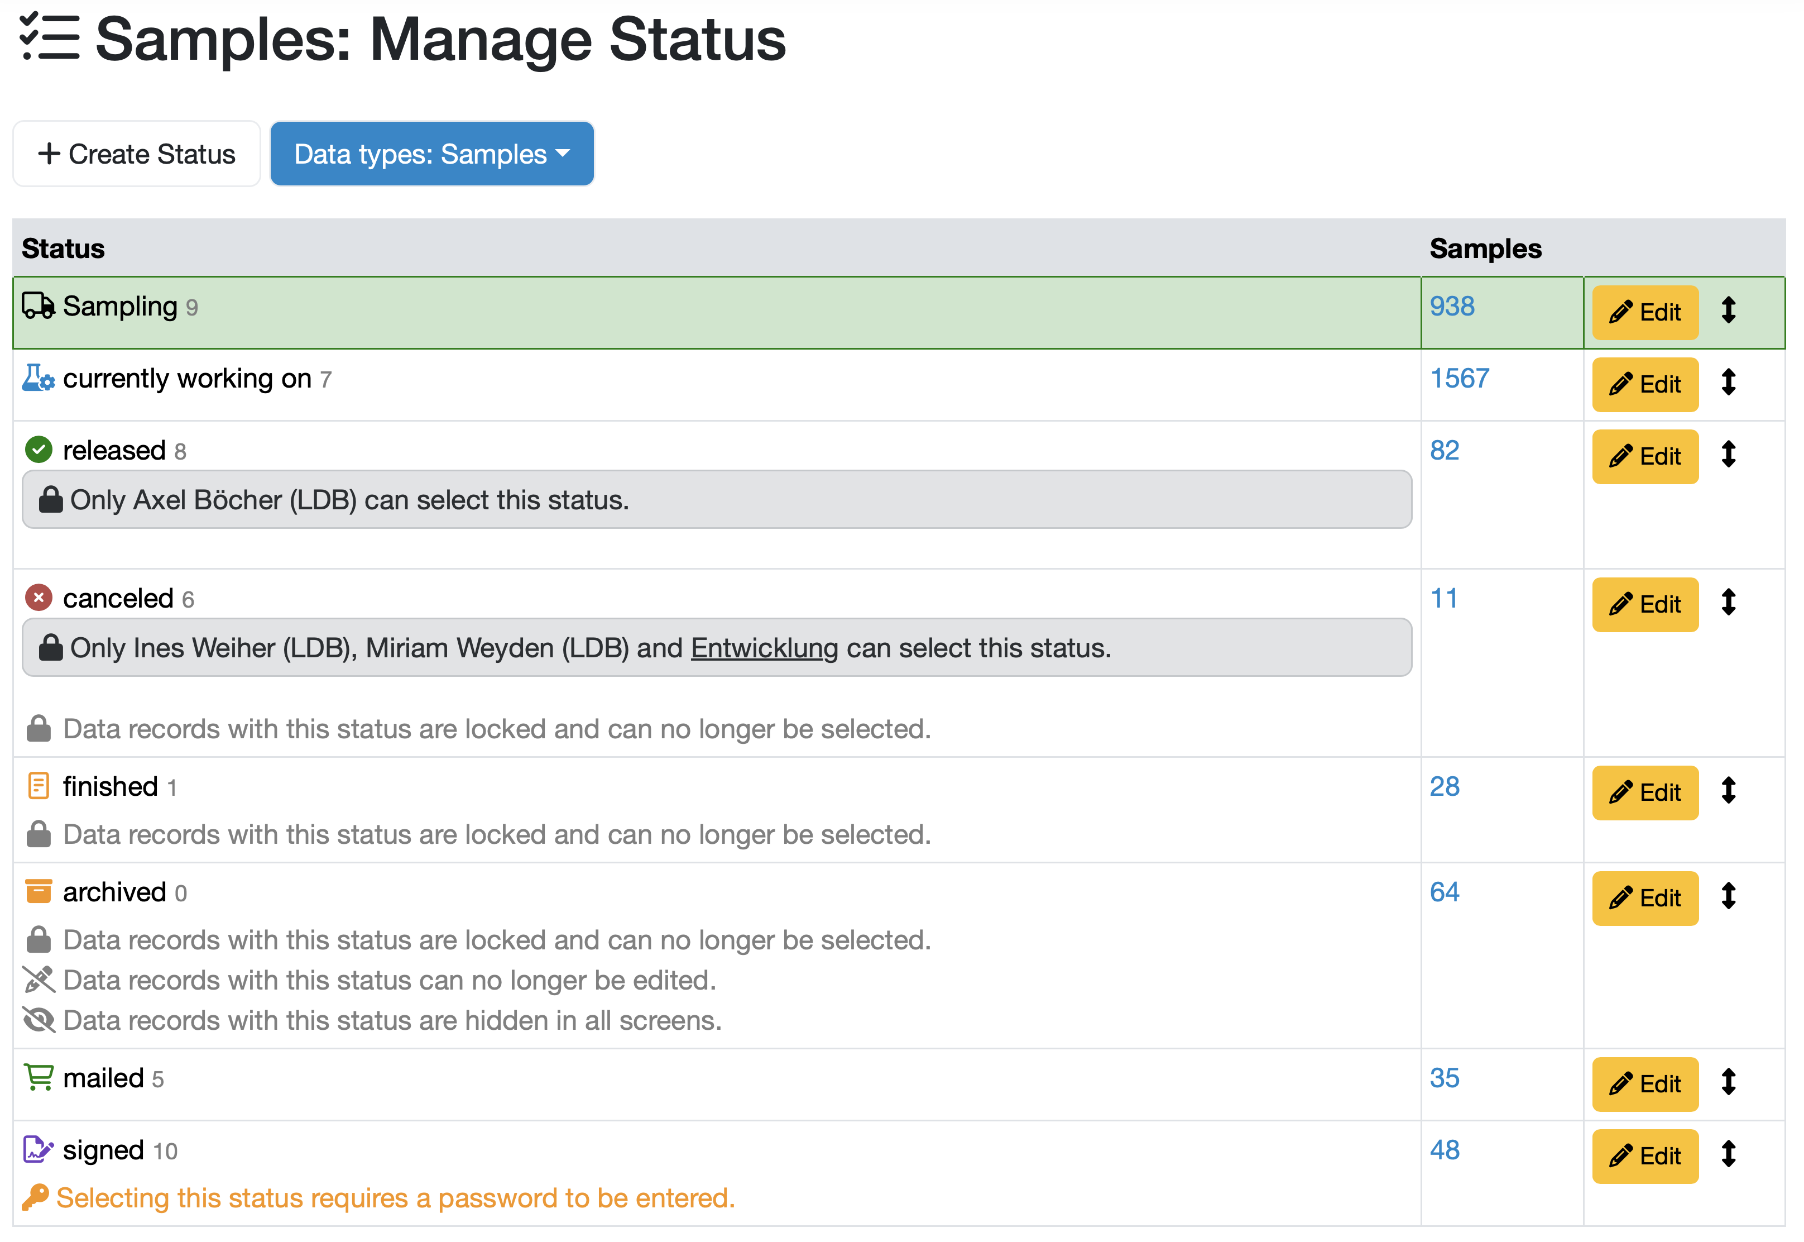This screenshot has width=1804, height=1242.
Task: Edit the canceled status
Action: point(1644,604)
